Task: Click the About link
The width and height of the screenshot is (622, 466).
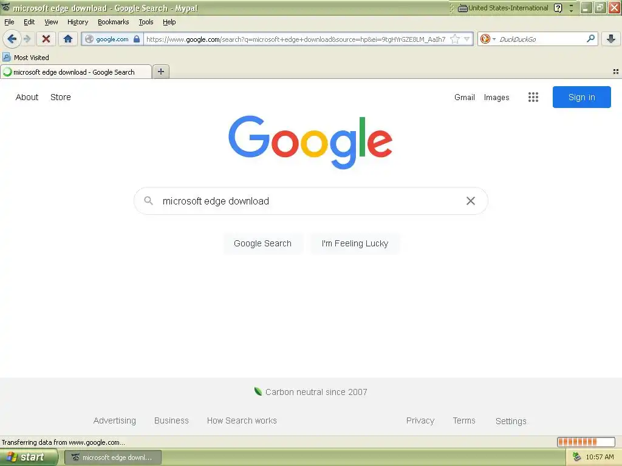Action: 27,97
